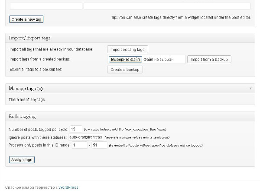
Task: Click the There aren't any tags message
Action: pyautogui.click(x=27, y=99)
